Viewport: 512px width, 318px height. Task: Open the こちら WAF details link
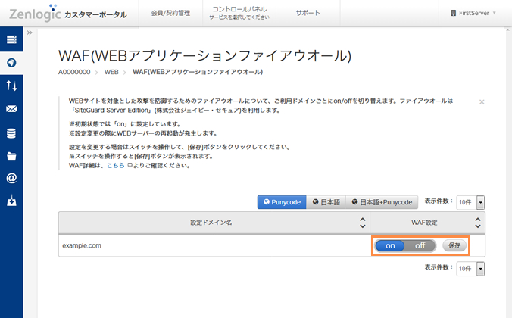coord(116,166)
